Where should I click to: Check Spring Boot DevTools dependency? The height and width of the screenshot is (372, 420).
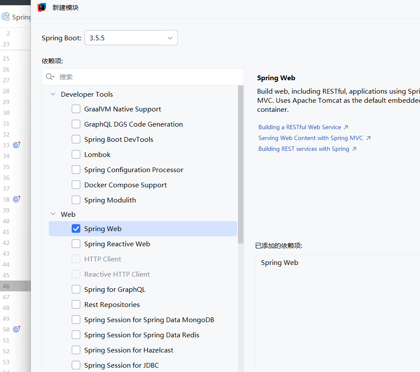(76, 139)
